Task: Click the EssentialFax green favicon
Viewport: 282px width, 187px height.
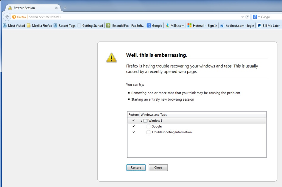Action: point(108,25)
